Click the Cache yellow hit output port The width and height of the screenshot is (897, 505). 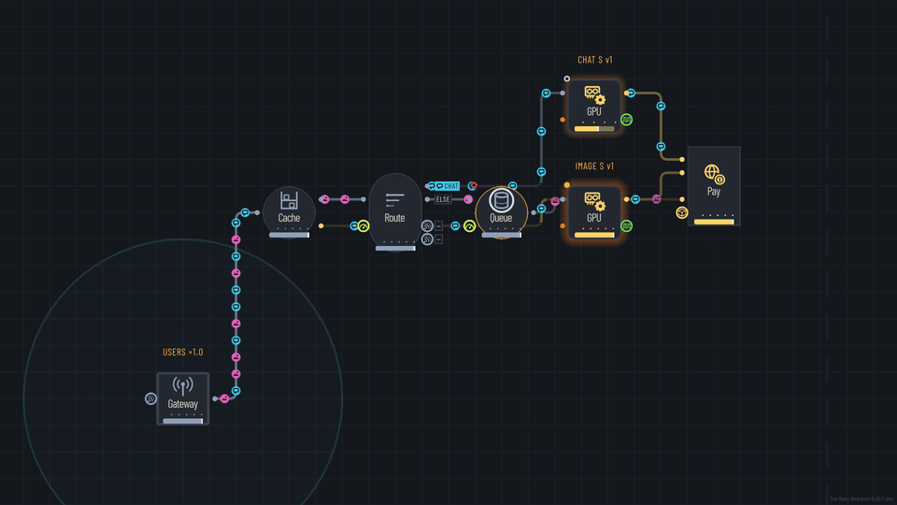(x=320, y=226)
